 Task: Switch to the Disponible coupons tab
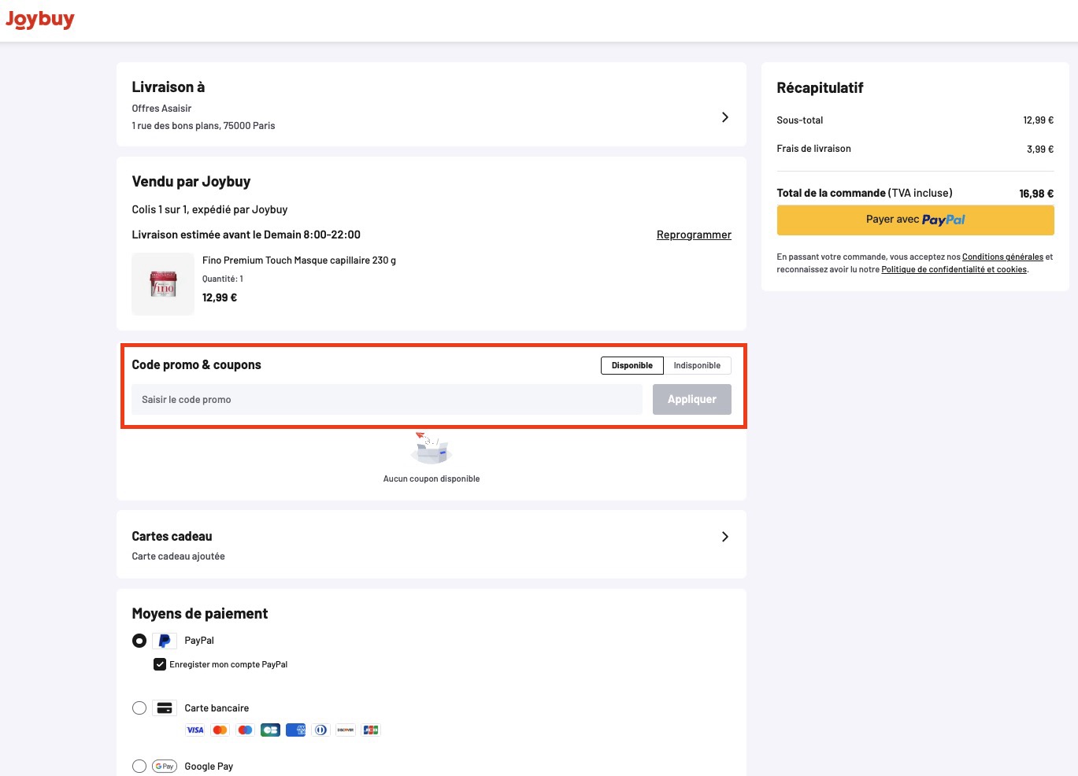(x=632, y=365)
